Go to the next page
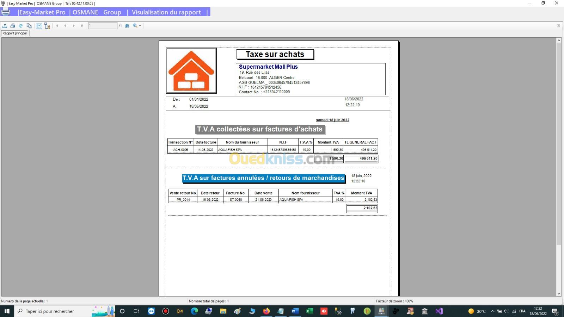 point(74,26)
